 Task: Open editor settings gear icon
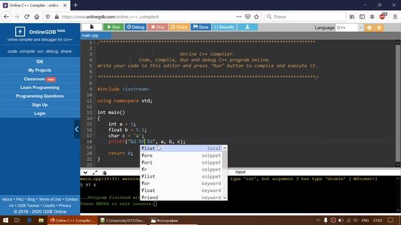[379, 27]
